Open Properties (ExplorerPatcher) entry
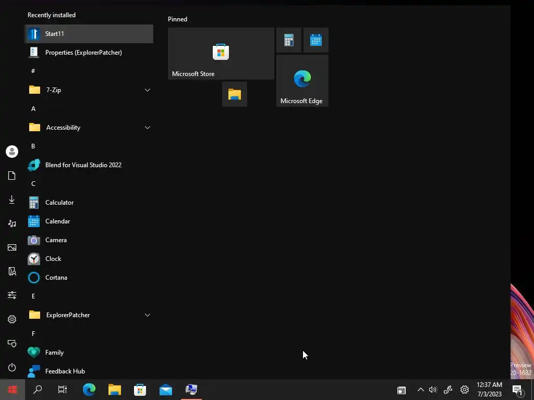 89,53
